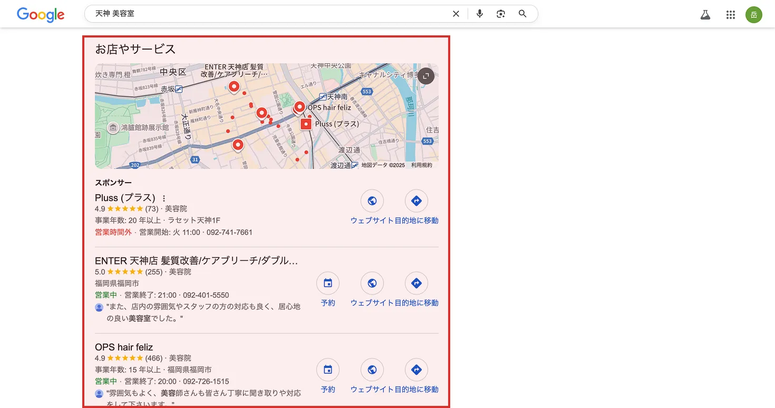
Task: Get directions to OPS hair feliz icon
Action: pos(416,370)
